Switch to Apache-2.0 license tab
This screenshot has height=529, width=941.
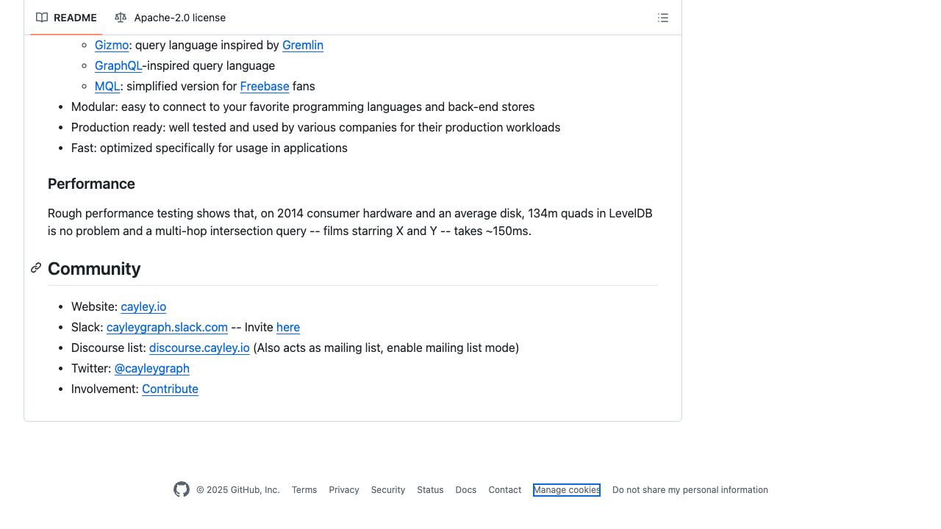click(x=171, y=18)
